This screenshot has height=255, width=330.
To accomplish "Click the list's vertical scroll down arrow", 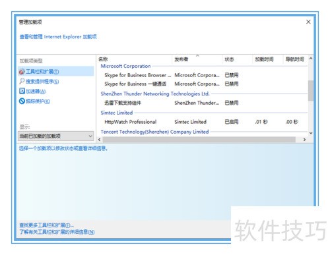I will tap(311, 133).
